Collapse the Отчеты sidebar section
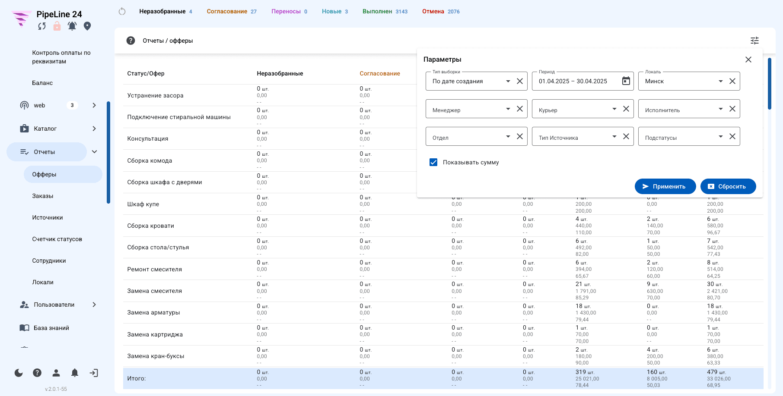Screen dimensions: 783x396 [x=94, y=152]
